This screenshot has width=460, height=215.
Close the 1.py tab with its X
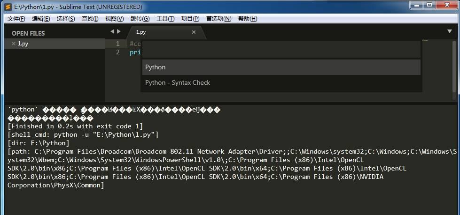[x=194, y=32]
